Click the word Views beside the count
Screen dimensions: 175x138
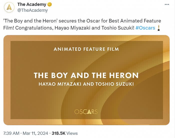(72, 133)
